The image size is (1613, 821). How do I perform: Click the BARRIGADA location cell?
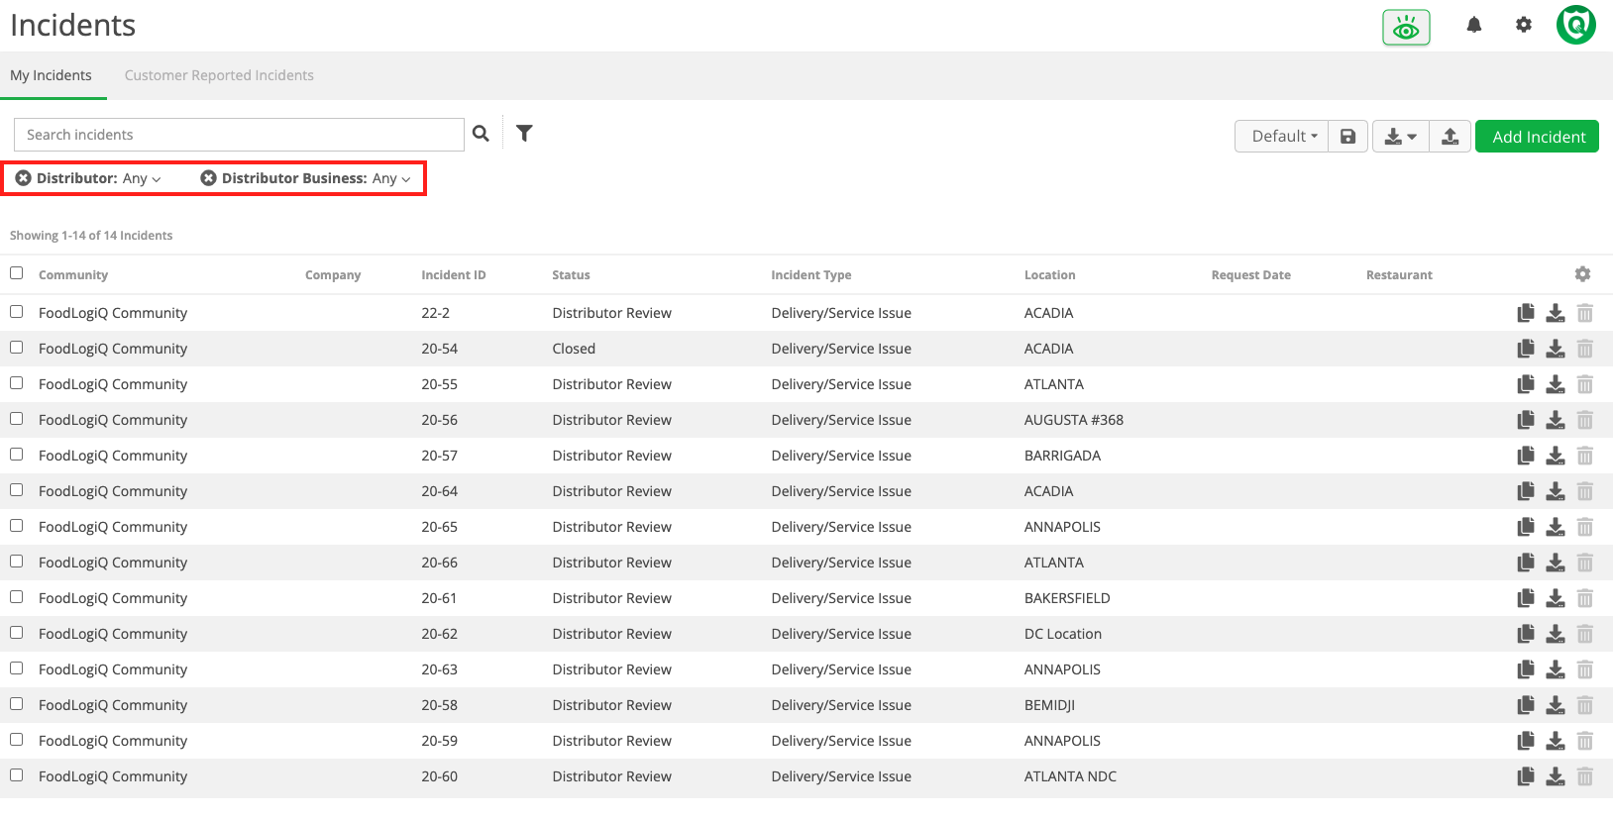coord(1062,456)
